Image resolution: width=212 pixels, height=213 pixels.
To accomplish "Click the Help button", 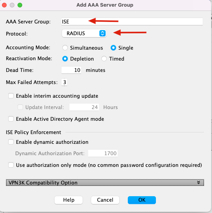I will tap(69, 200).
